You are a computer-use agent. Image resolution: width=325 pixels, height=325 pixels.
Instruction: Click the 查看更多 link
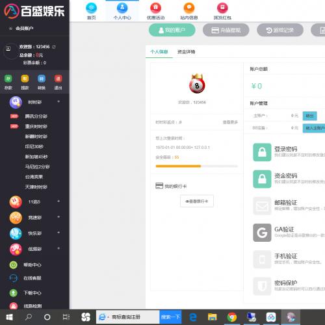(x=230, y=122)
